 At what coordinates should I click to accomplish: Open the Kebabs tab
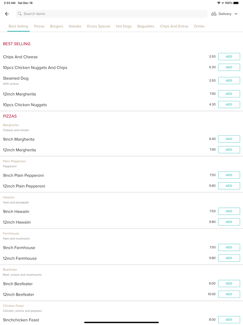(x=75, y=26)
